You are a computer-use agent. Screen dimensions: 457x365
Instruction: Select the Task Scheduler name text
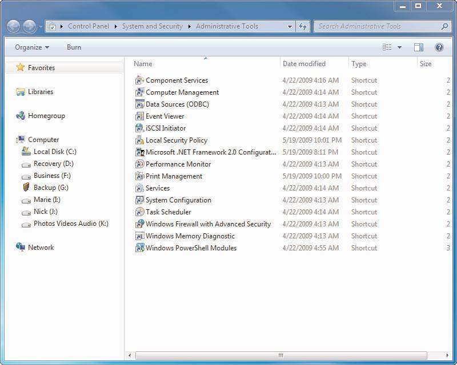click(x=169, y=212)
